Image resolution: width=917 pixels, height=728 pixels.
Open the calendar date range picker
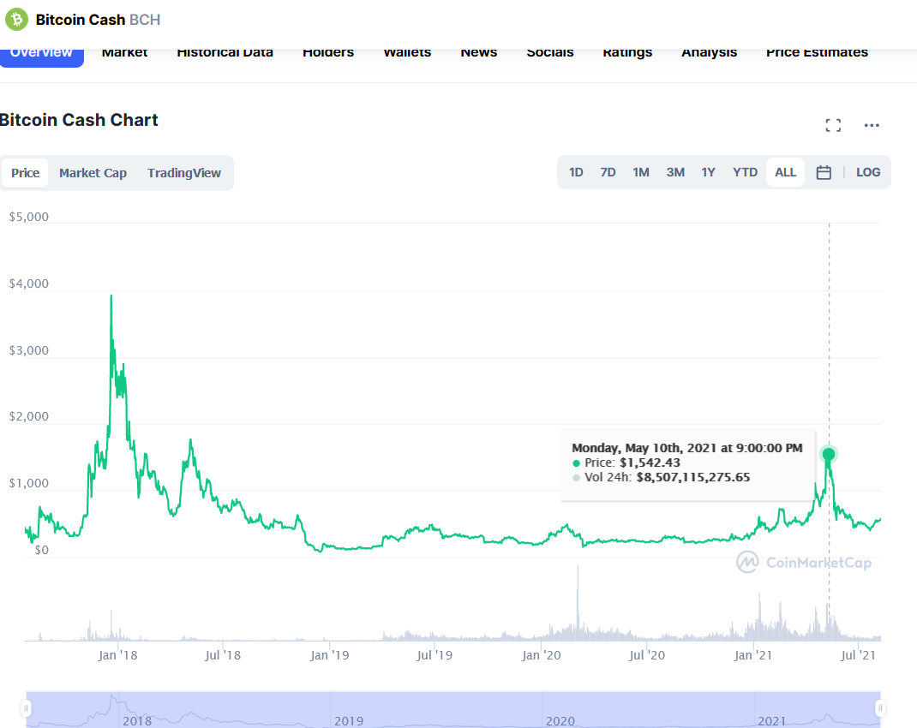[824, 172]
